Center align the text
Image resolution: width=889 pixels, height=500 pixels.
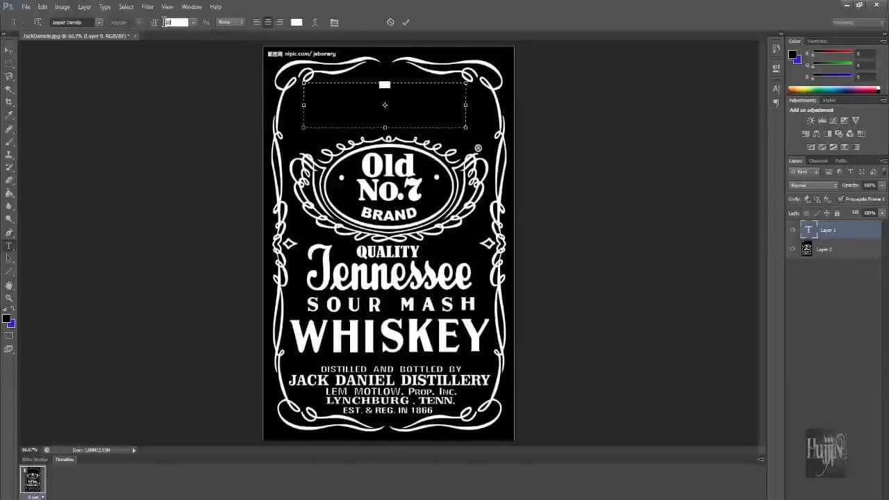pos(268,22)
